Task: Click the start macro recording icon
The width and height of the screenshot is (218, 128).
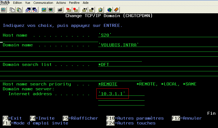Action: click(x=69, y=10)
